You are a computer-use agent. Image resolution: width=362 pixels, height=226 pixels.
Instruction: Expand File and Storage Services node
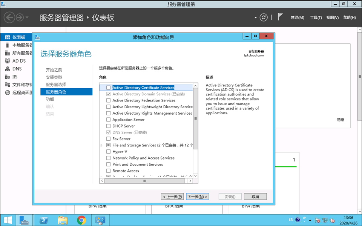coord(101,145)
